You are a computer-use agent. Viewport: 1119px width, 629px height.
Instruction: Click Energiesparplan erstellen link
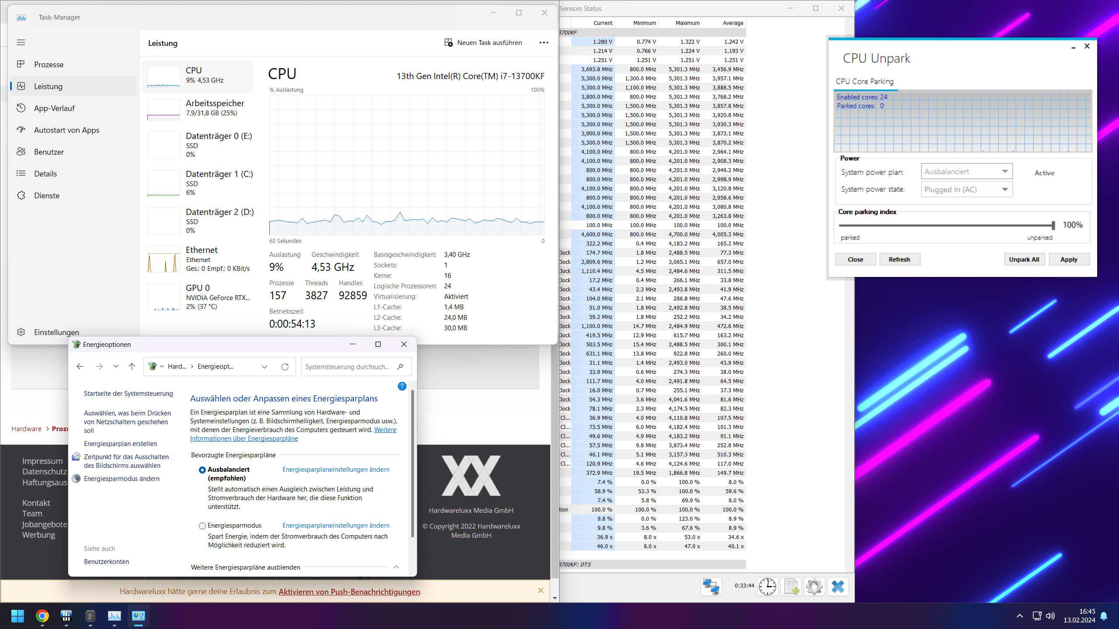click(120, 444)
